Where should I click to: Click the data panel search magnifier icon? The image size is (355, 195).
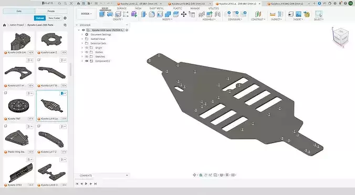coord(65,3)
